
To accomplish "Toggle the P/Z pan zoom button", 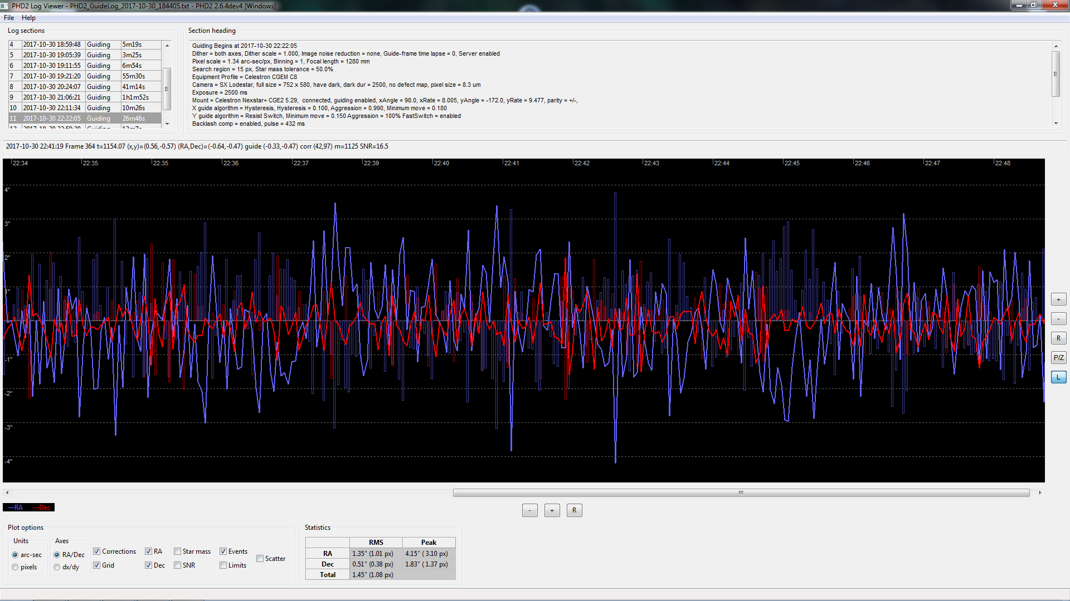I will tap(1058, 358).
